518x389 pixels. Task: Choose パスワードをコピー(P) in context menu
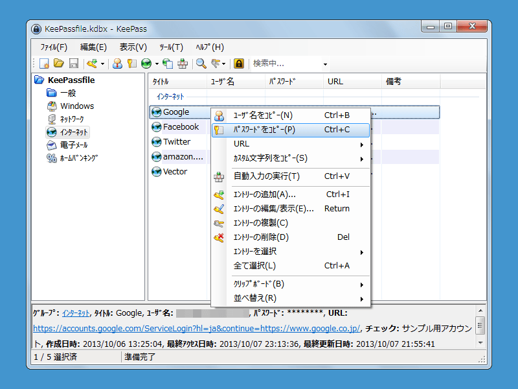tap(290, 130)
